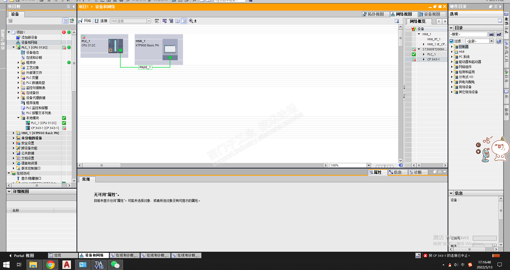
Task: Toggle the 过滤 (Filter) checkbox
Action: 452,41
